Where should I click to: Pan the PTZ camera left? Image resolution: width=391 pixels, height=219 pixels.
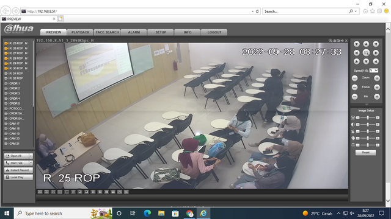356,53
